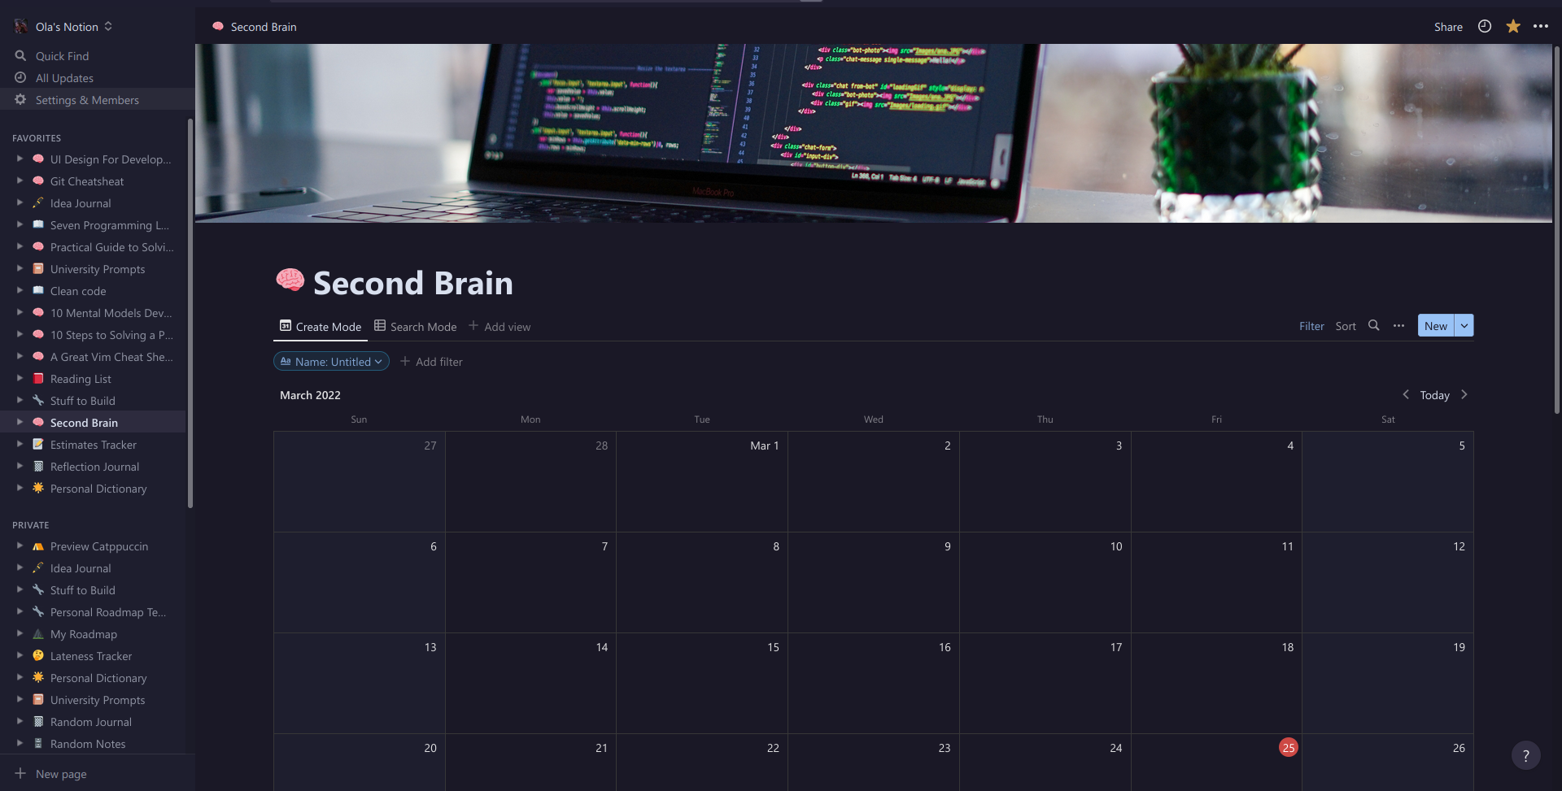Expand the Preview Catppuccin toggle arrow
1562x791 pixels.
point(20,545)
